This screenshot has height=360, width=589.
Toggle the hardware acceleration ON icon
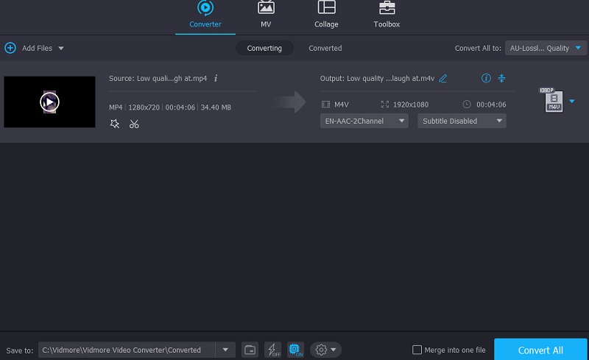pyautogui.click(x=295, y=350)
